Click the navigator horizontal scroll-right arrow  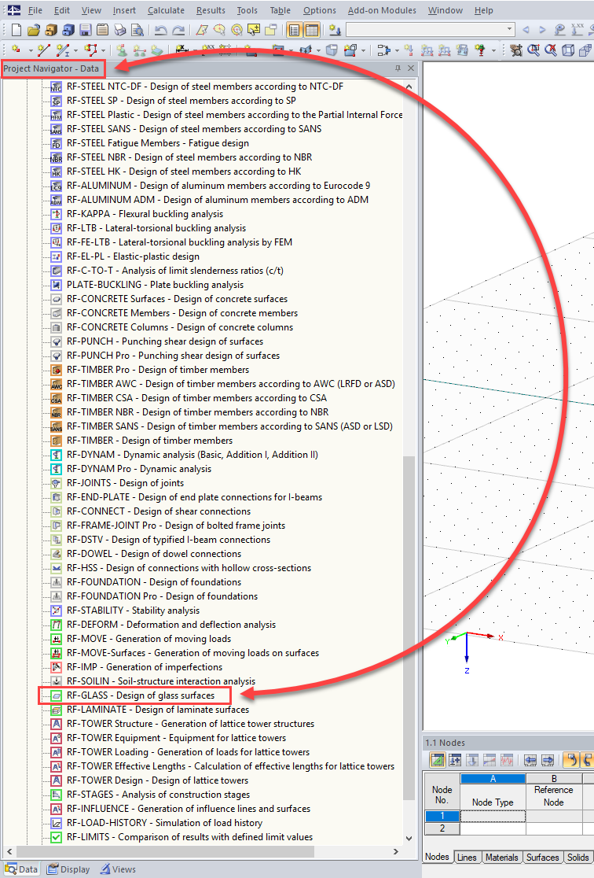pyautogui.click(x=396, y=852)
